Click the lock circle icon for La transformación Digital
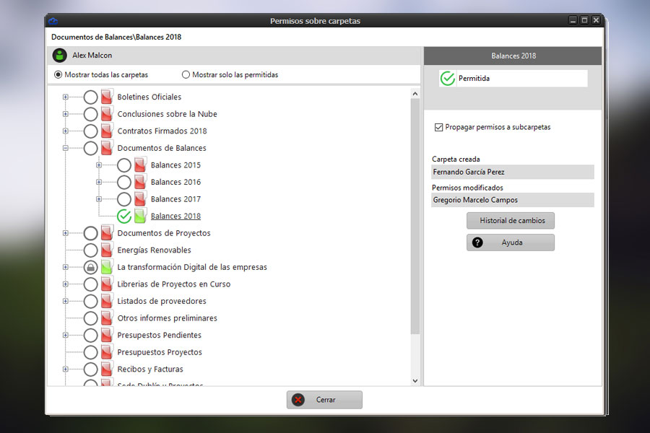Viewport: 650px width, 433px height. point(90,267)
